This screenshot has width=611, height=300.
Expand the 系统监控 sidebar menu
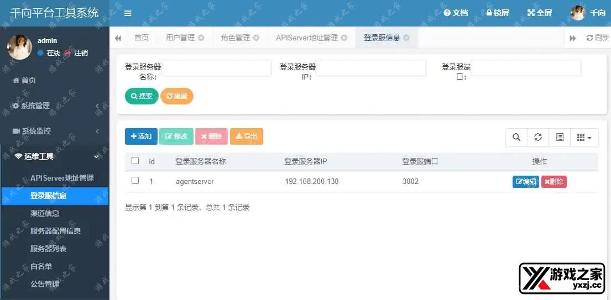click(x=55, y=131)
